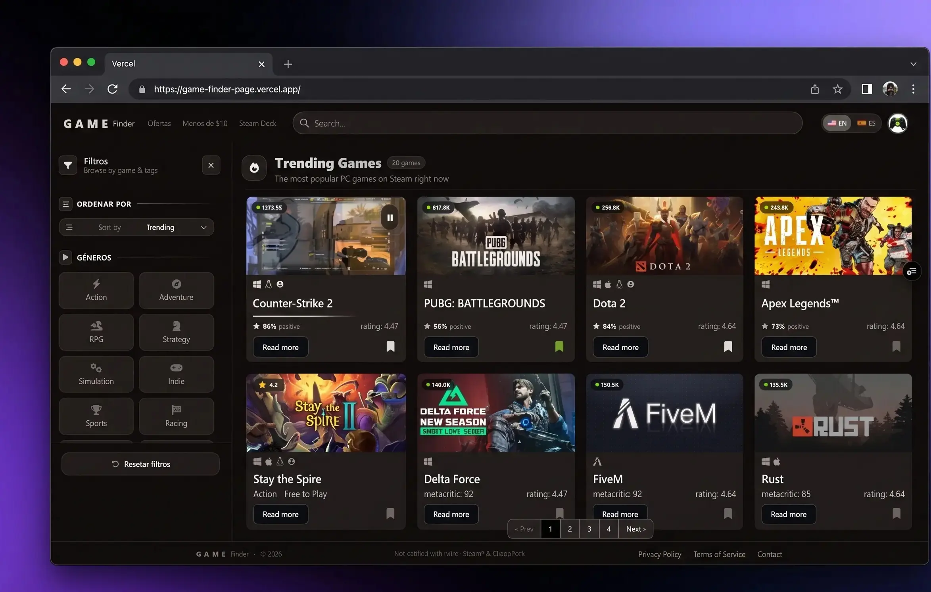The width and height of the screenshot is (931, 592).
Task: Open Terms of Service footer link
Action: pyautogui.click(x=719, y=554)
